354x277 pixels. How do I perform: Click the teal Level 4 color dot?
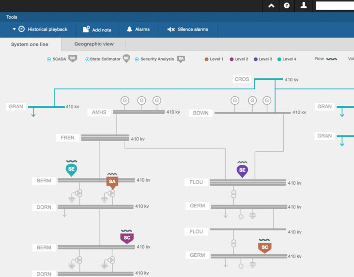pos(279,59)
